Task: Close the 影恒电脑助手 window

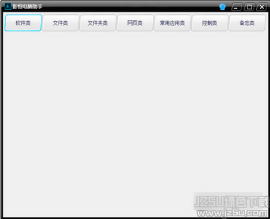Action: (262, 7)
